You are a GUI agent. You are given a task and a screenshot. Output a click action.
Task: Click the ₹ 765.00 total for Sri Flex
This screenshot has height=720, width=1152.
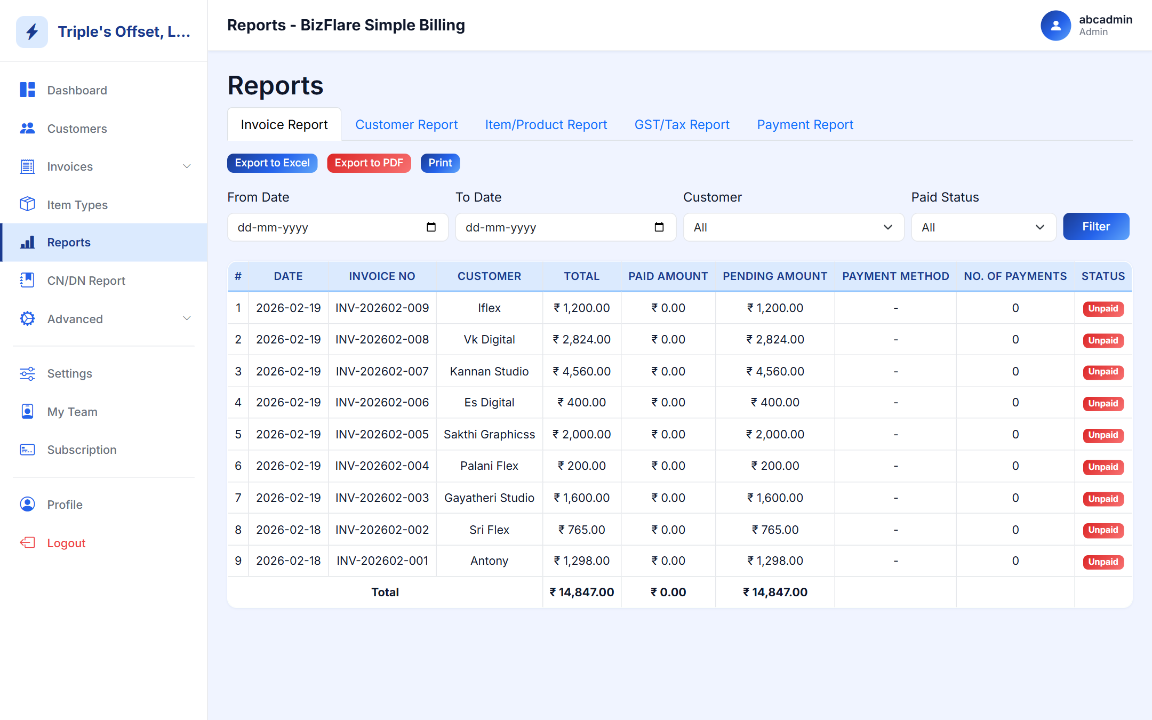pyautogui.click(x=581, y=530)
